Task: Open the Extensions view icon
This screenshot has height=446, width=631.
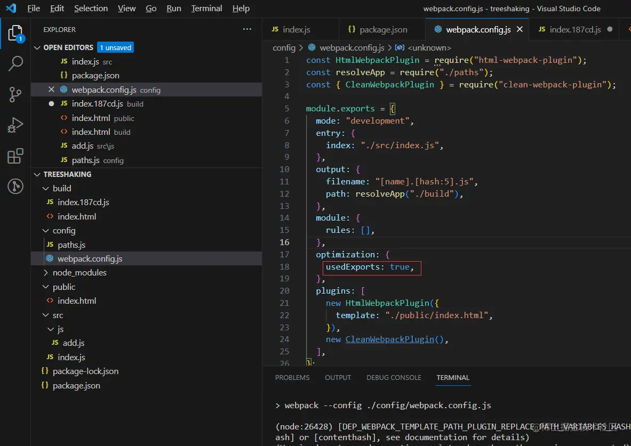Action: point(15,156)
